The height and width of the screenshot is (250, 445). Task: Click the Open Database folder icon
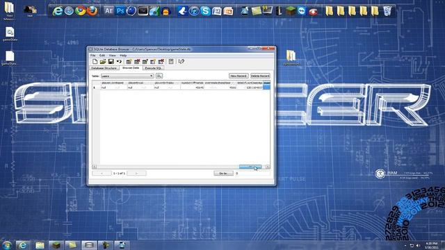pos(103,62)
